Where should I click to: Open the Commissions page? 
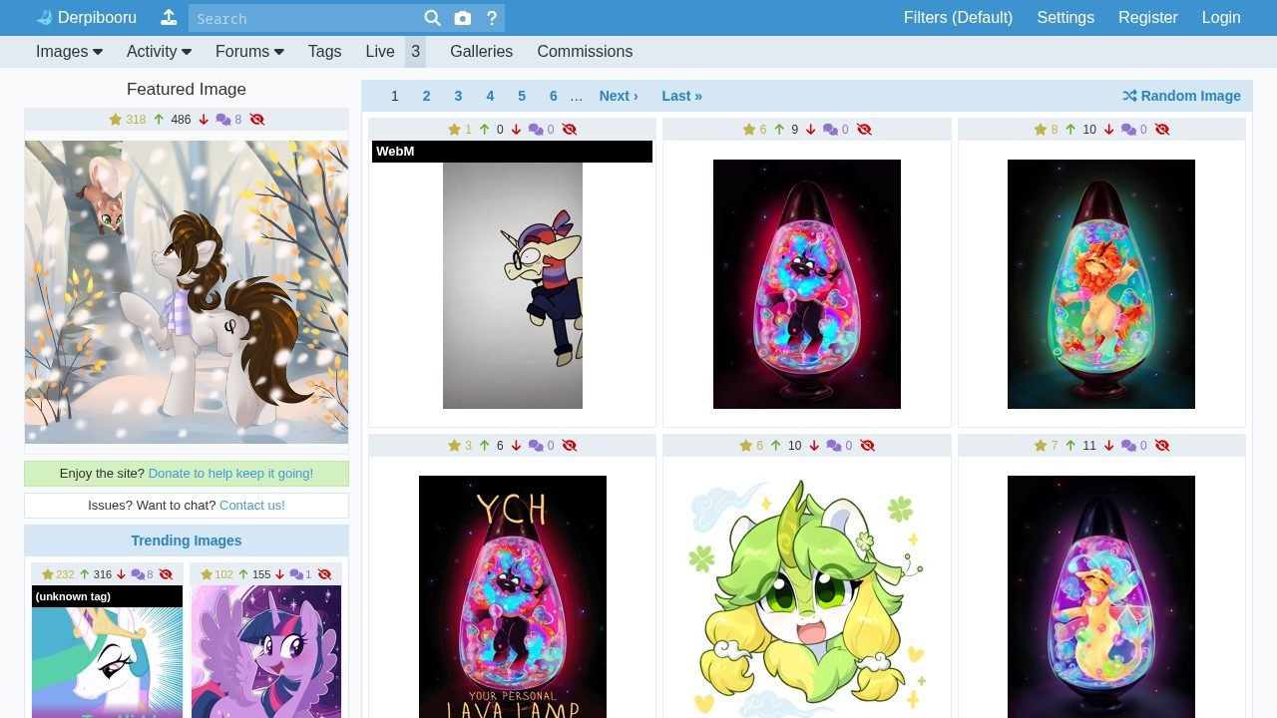point(585,52)
